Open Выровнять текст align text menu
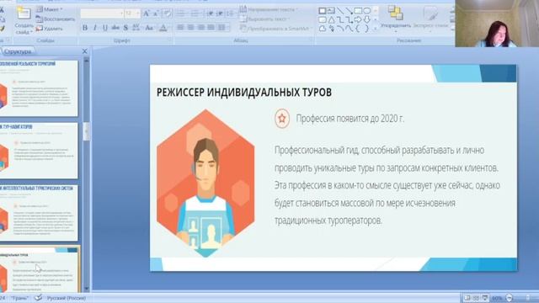Image resolution: width=539 pixels, height=303 pixels. [265, 19]
